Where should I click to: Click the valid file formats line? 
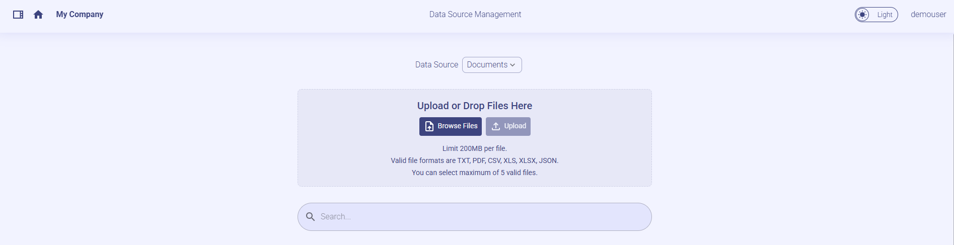pos(474,160)
